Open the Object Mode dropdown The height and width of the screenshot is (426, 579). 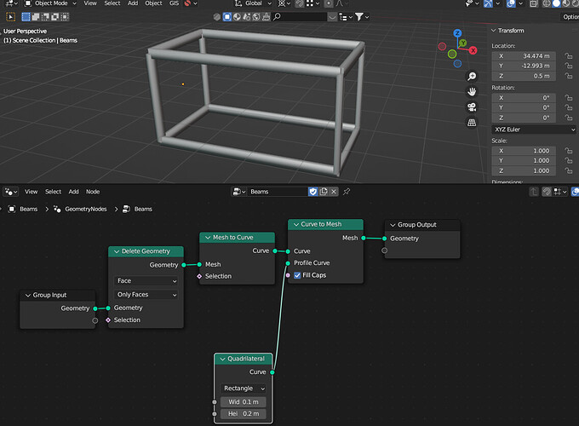click(x=50, y=3)
